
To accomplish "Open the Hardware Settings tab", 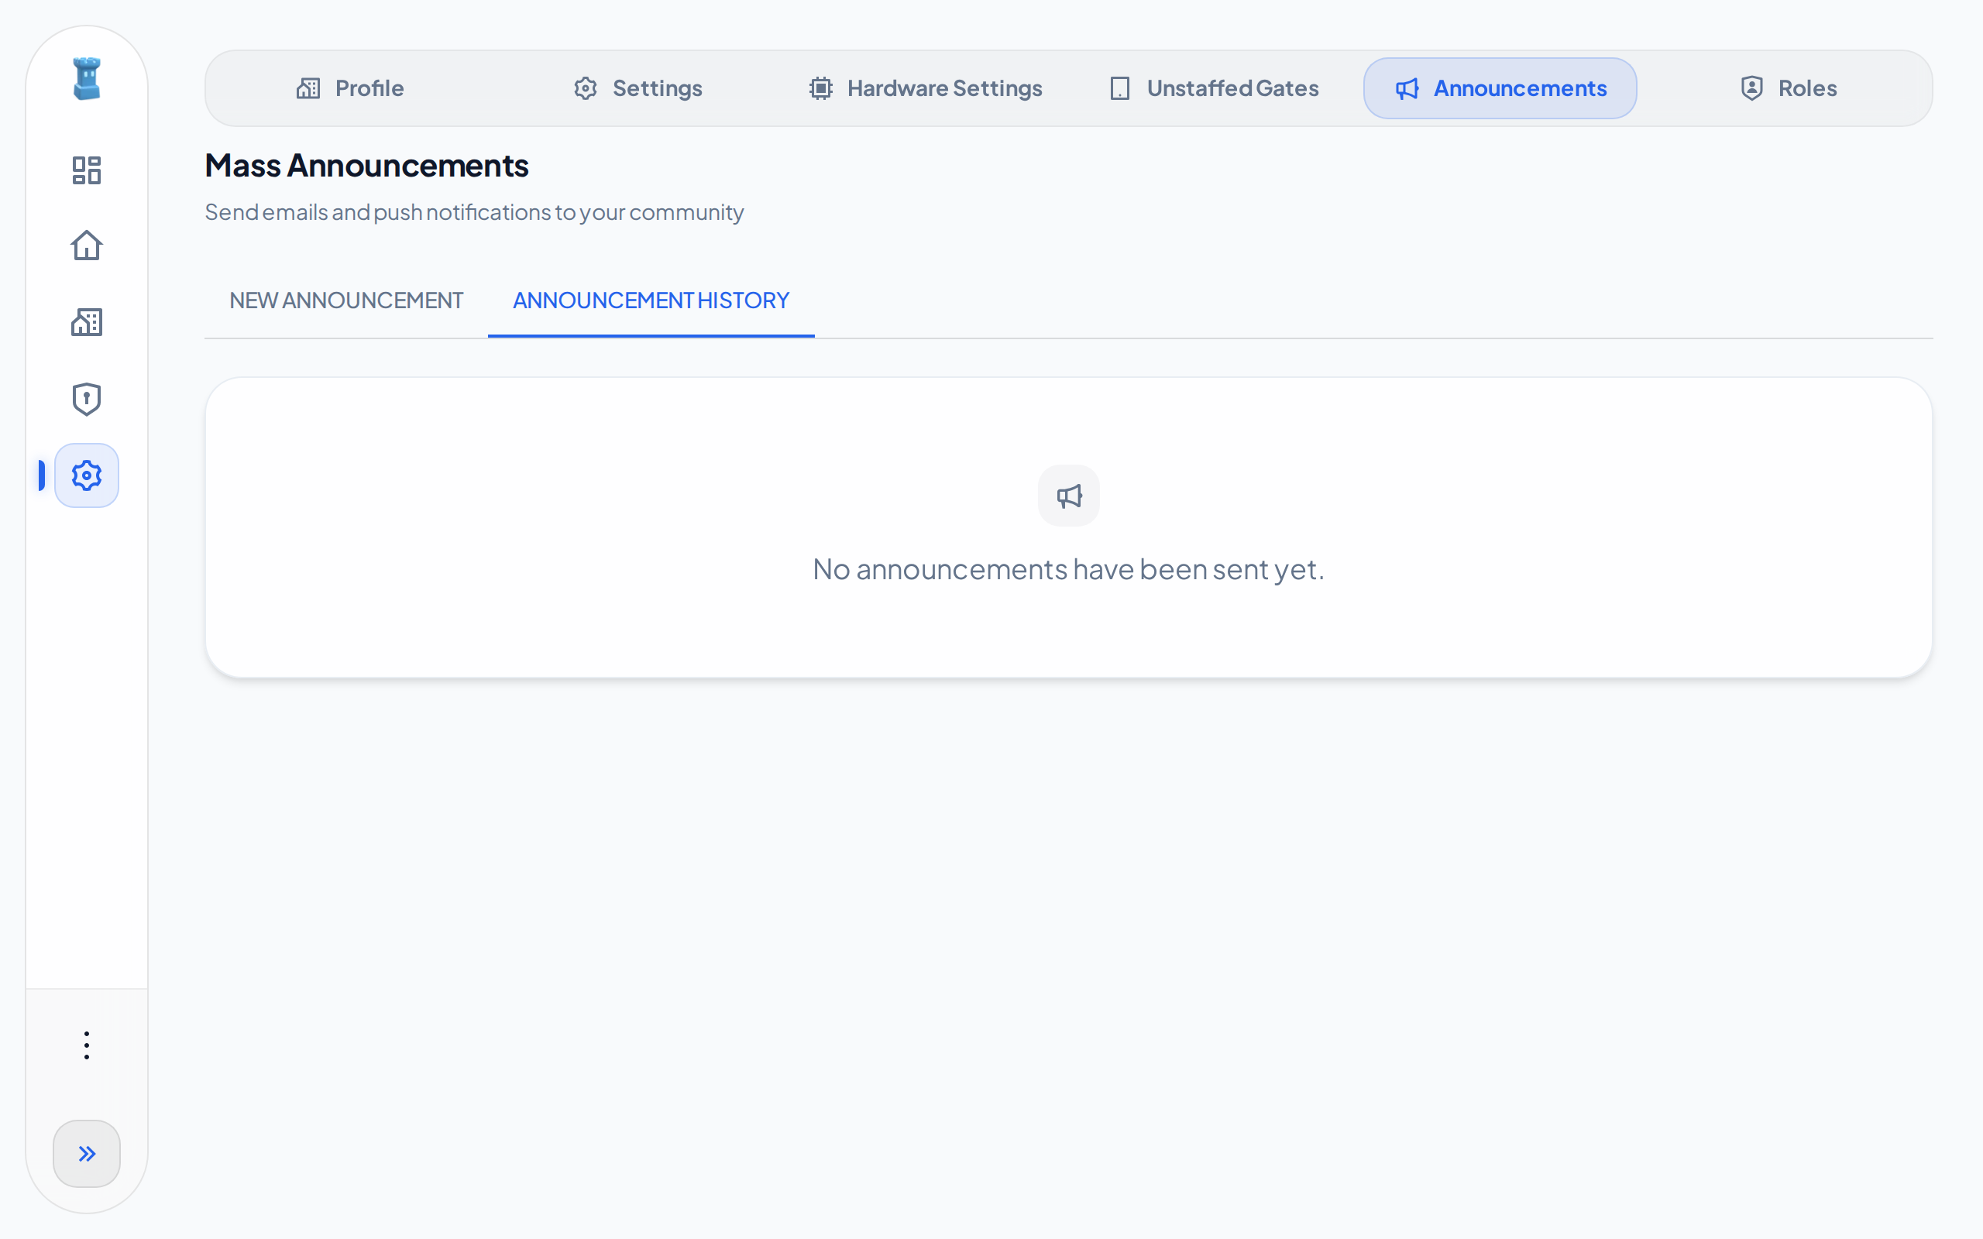I will click(925, 88).
